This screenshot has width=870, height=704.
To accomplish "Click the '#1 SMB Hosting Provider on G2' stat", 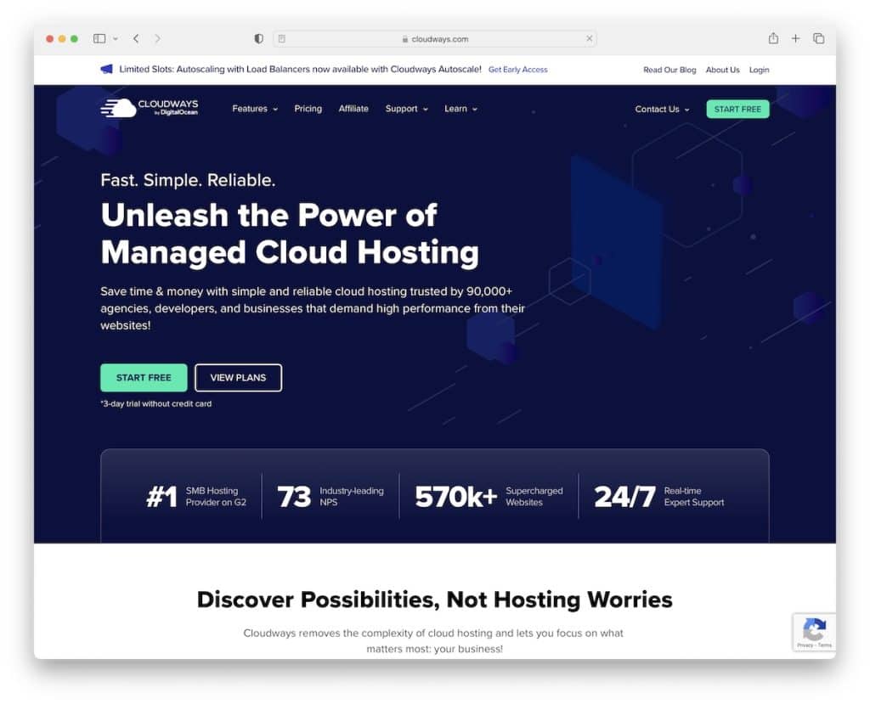I will point(196,497).
